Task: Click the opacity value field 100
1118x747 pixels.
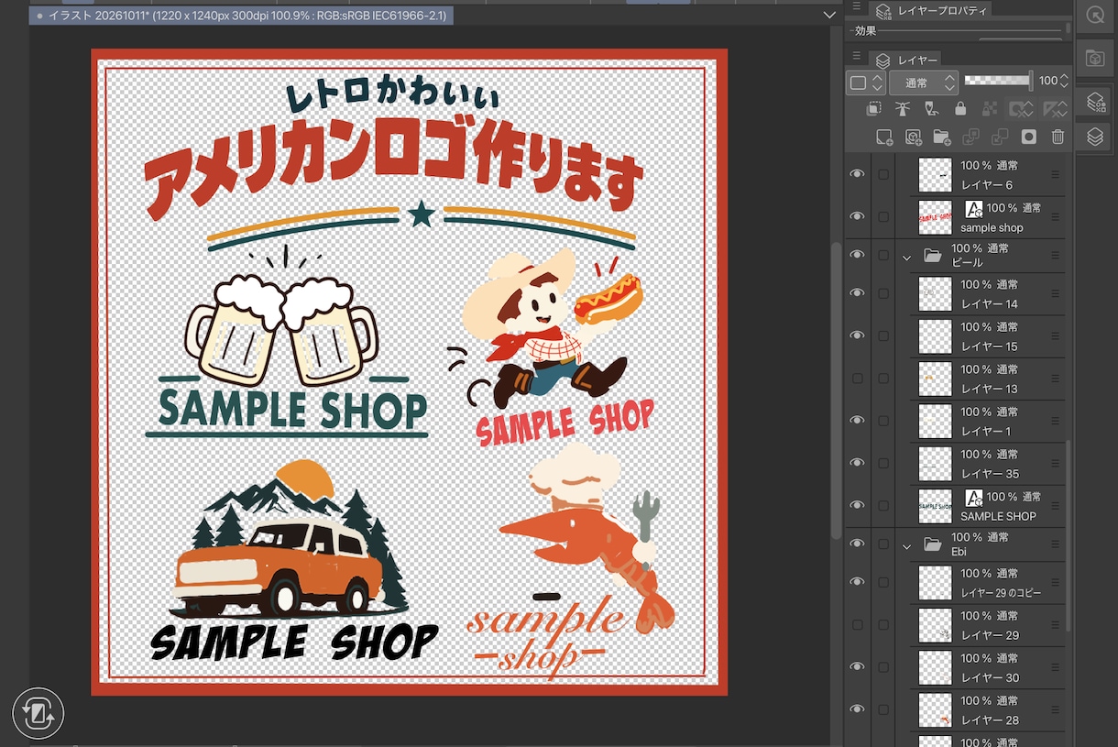Action: click(1047, 81)
